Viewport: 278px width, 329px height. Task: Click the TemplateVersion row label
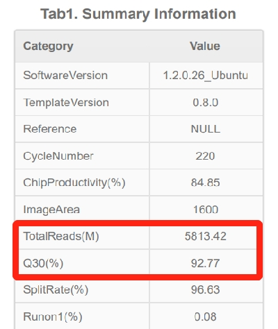point(66,103)
